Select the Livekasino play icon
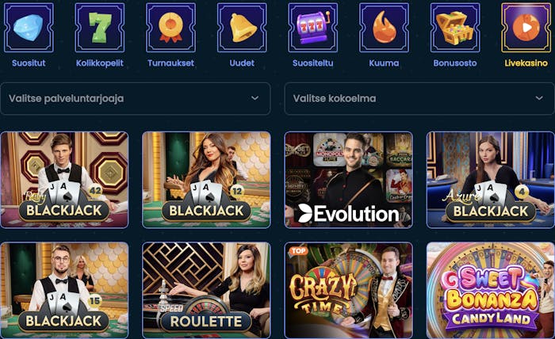This screenshot has width=555, height=339. 526,28
